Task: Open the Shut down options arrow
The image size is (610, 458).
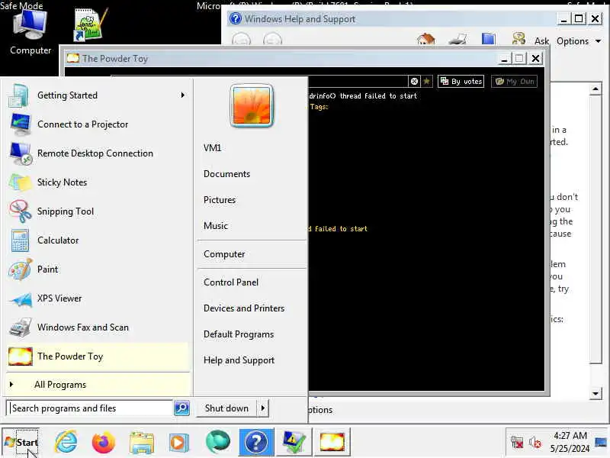Action: tap(263, 408)
